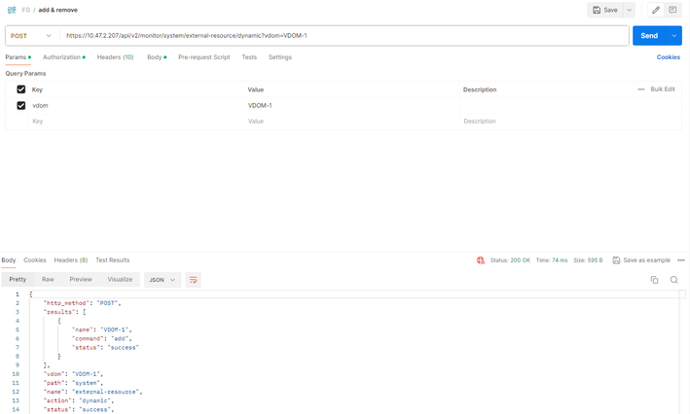This screenshot has width=690, height=414.
Task: Click the add & remove request title
Action: [x=57, y=10]
